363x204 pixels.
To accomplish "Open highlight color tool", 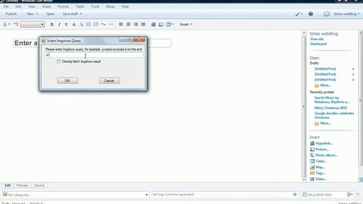I will 81,24.
